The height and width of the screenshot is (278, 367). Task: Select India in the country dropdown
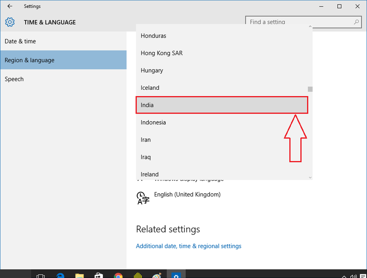tap(222, 105)
